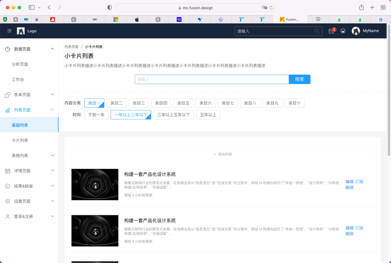
Task: Click the magnifier icon in the top search bar
Action: pyautogui.click(x=317, y=30)
